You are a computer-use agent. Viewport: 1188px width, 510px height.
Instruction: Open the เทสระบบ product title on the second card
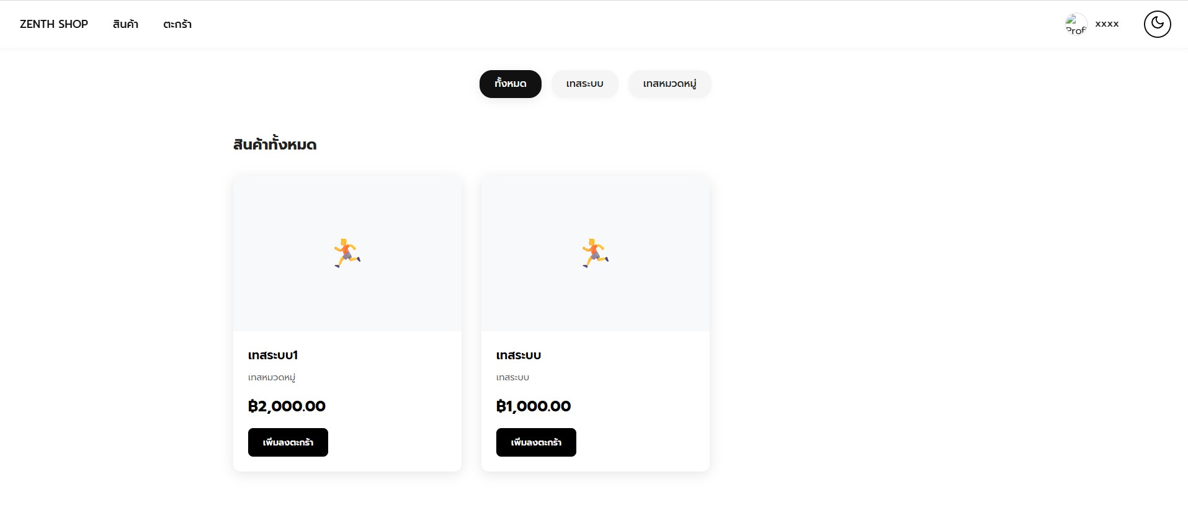click(519, 355)
